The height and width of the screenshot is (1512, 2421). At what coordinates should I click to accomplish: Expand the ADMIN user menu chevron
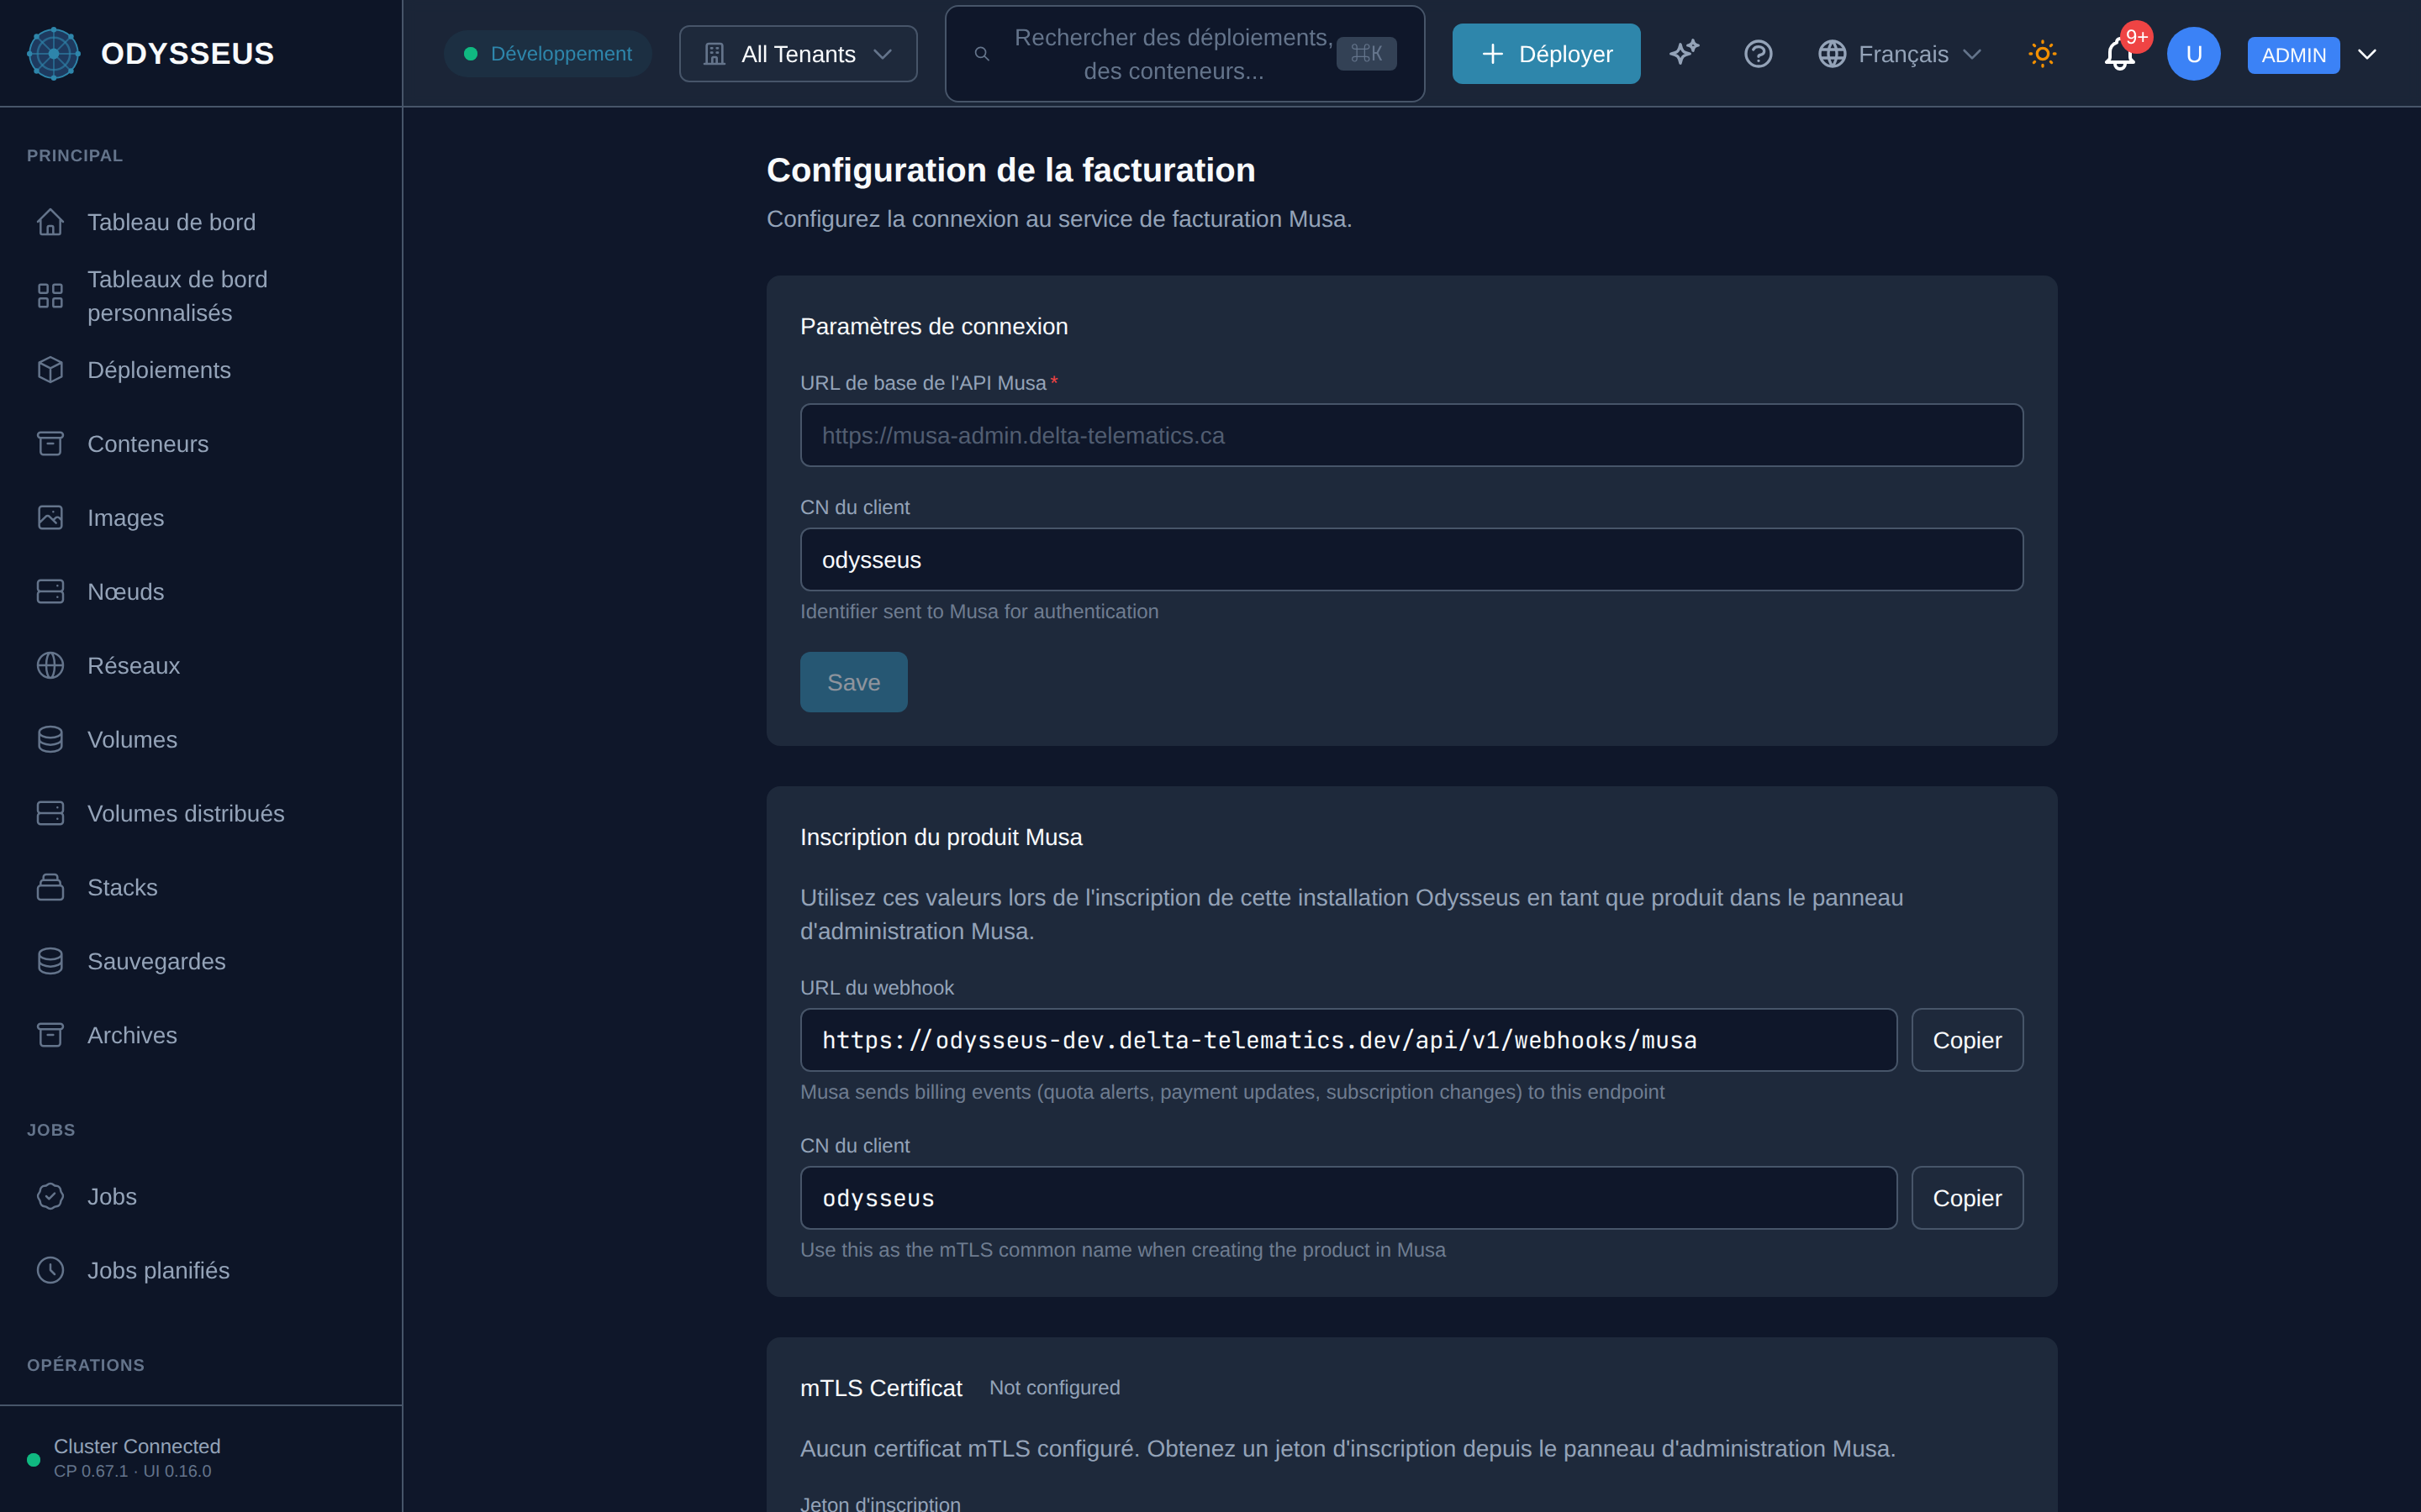2367,54
